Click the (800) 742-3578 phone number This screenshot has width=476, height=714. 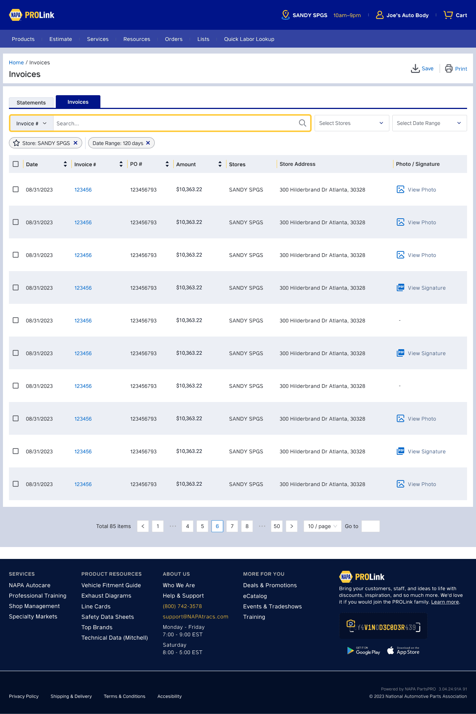tap(182, 606)
